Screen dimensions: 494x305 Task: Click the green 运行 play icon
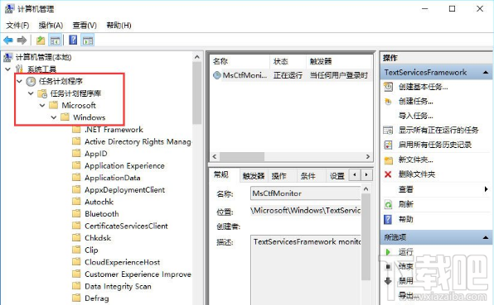pyautogui.click(x=388, y=252)
